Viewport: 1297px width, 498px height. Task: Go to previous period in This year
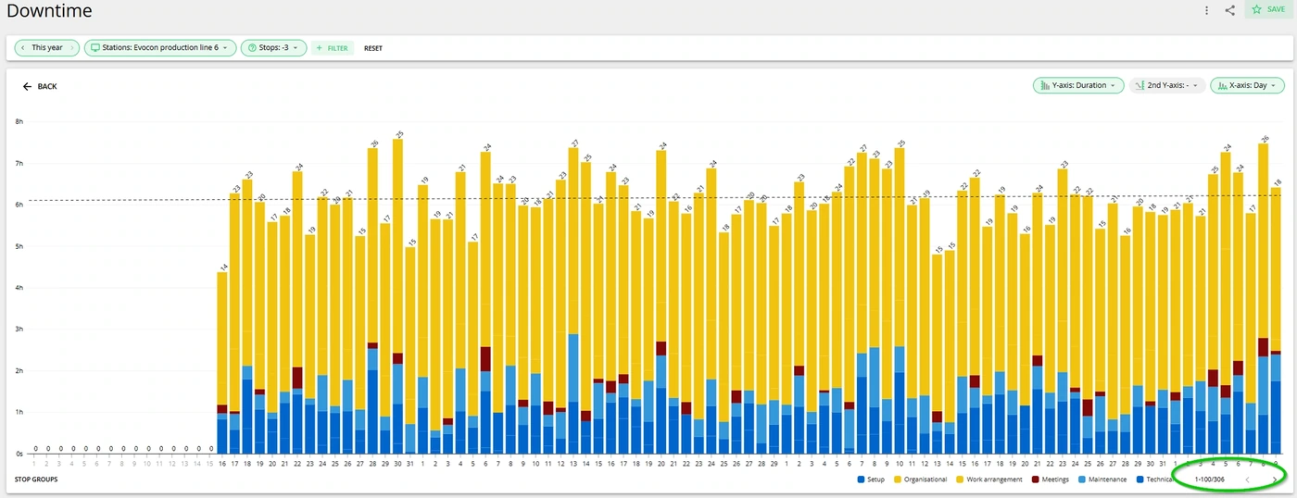[21, 47]
